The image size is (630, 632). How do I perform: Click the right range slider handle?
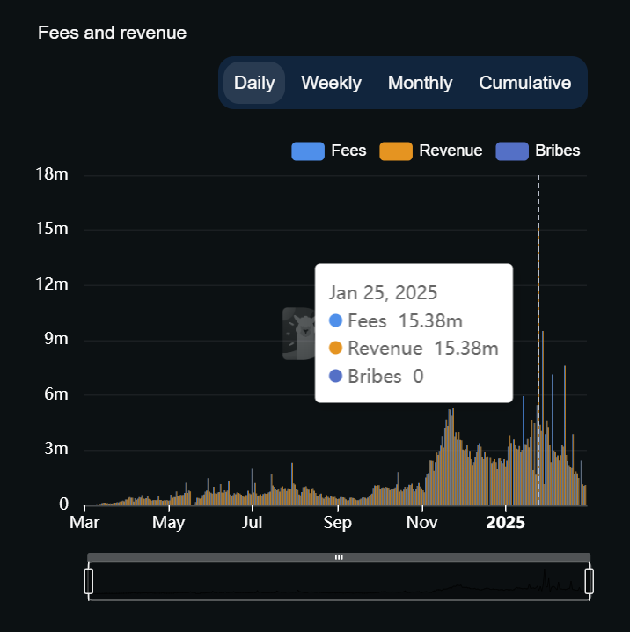589,581
